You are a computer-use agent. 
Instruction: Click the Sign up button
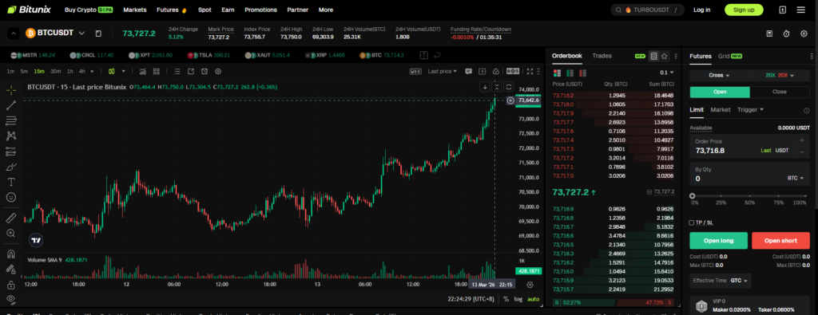744,10
